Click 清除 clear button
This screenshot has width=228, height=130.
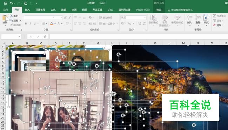coord(218,25)
